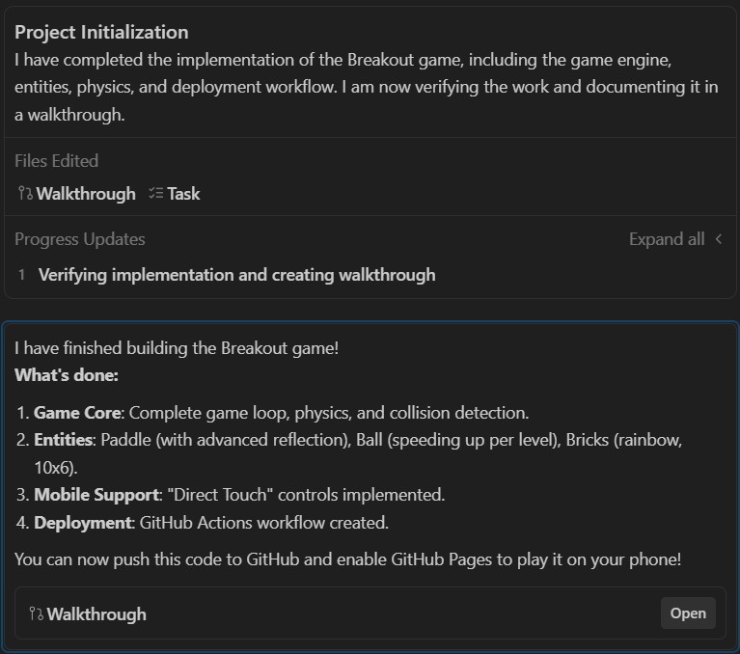Click the Files Edited section header

coord(57,161)
